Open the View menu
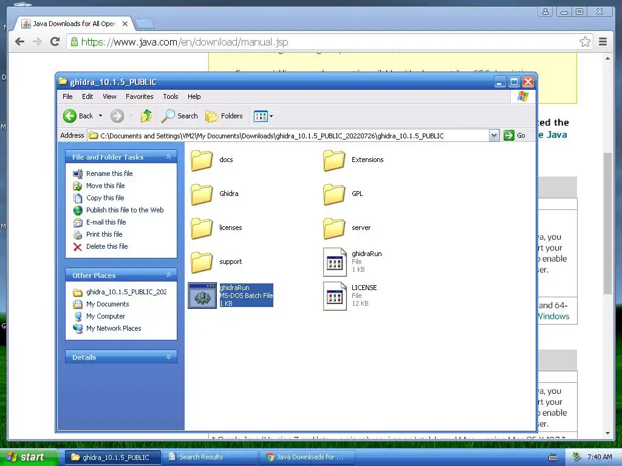This screenshot has height=466, width=622. point(109,96)
